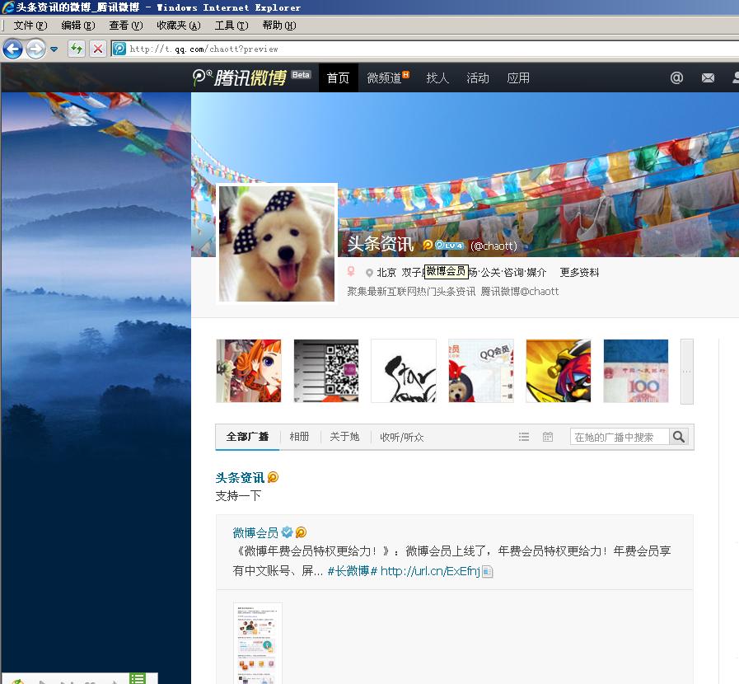The image size is (739, 684).
Task: Select the 全部广播 tab
Action: click(247, 437)
